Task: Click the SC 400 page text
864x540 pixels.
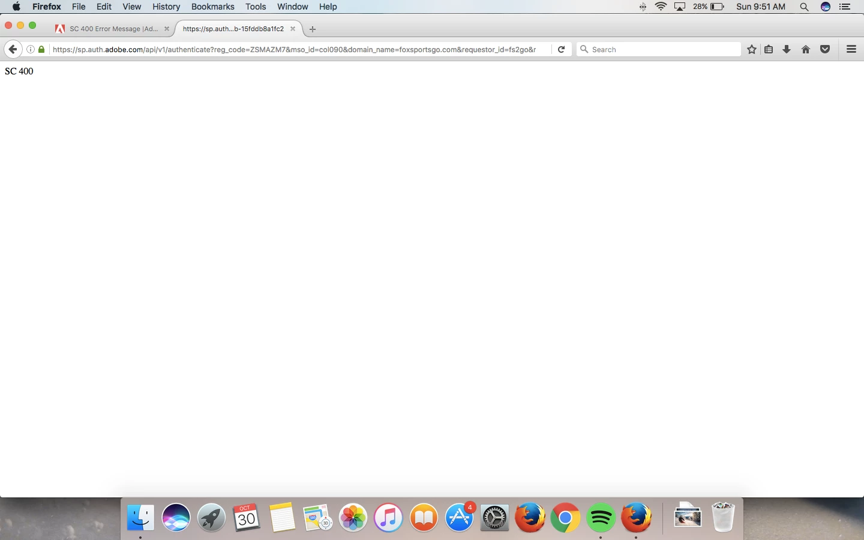Action: tap(19, 71)
